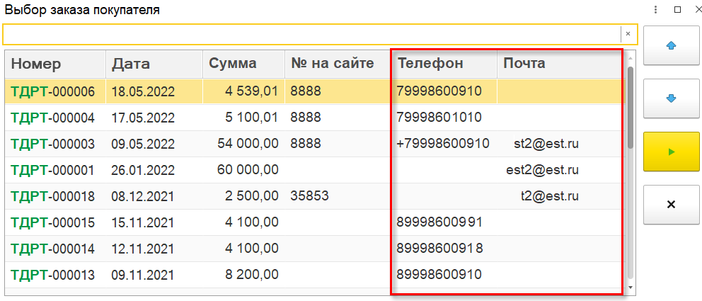Click the blue down arrow button
Screen dimensions: 702x301
tap(672, 98)
